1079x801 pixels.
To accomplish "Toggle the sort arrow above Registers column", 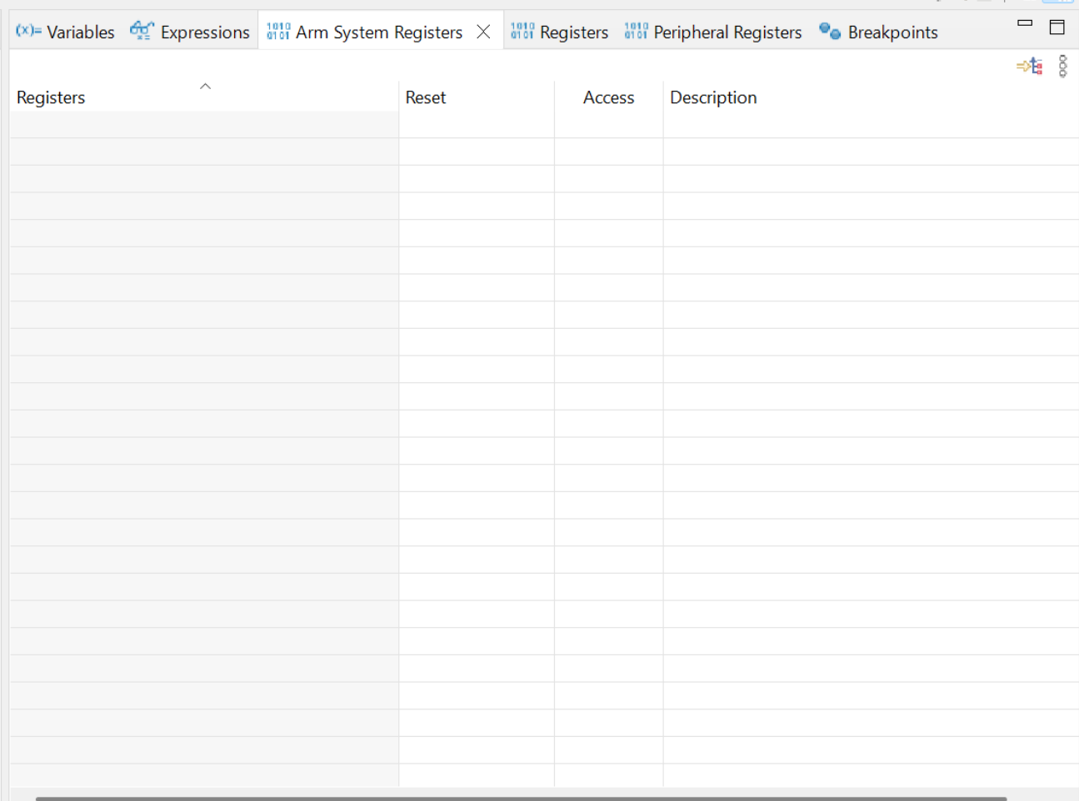I will 205,86.
